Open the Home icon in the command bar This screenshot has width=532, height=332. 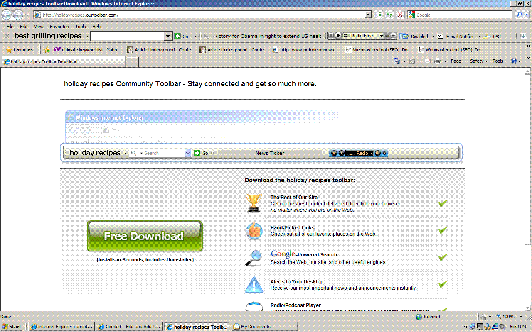pos(397,61)
